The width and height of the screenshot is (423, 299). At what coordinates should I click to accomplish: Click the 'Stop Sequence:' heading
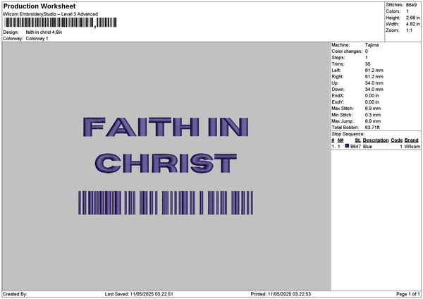[348, 134]
